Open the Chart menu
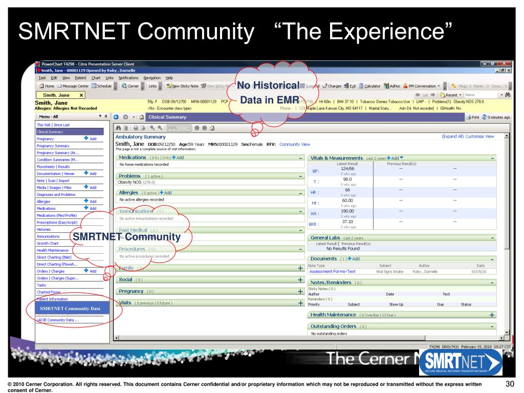524x393 pixels. tap(96, 78)
